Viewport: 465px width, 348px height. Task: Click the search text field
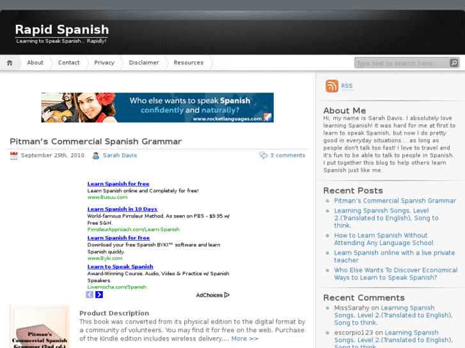click(402, 63)
